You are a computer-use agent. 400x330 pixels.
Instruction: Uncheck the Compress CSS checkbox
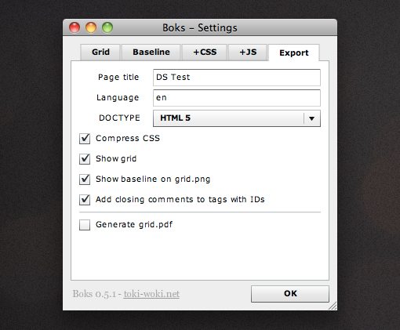click(x=85, y=139)
